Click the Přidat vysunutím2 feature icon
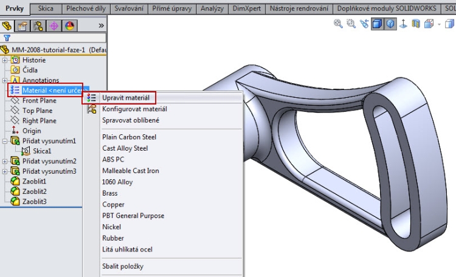This screenshot has height=277, width=456. click(x=15, y=161)
